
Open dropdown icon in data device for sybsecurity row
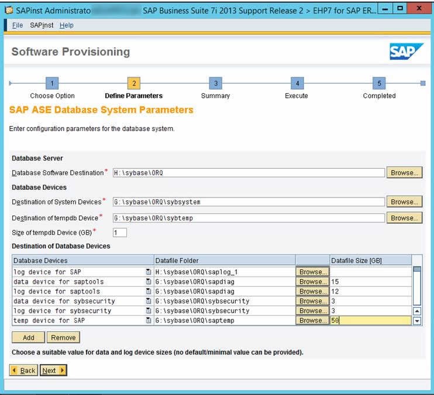(149, 301)
